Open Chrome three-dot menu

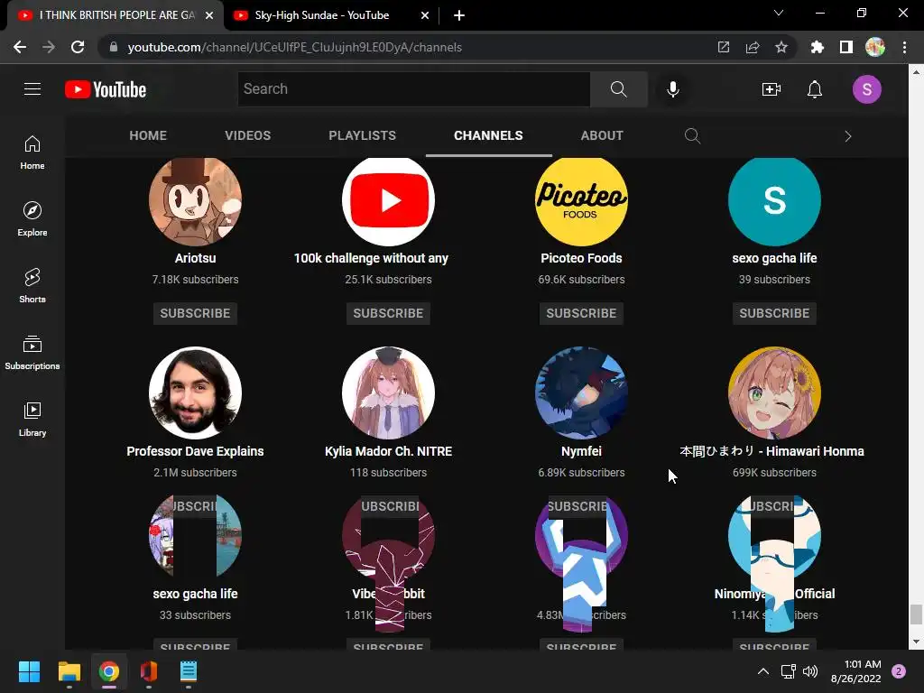point(904,47)
